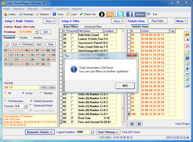The image size is (193, 142).
Task: Click the blue floppy save icon in Tickets Store sidebar
Action: pyautogui.click(x=187, y=58)
